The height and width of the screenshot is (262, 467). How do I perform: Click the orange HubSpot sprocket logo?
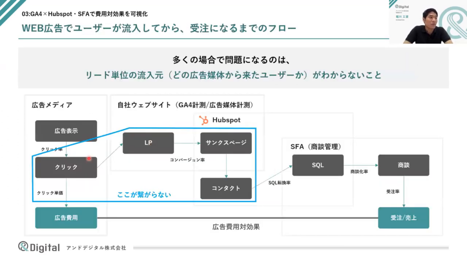tap(204, 120)
